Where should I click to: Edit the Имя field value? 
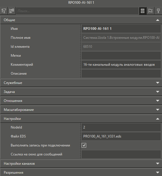tap(121, 29)
